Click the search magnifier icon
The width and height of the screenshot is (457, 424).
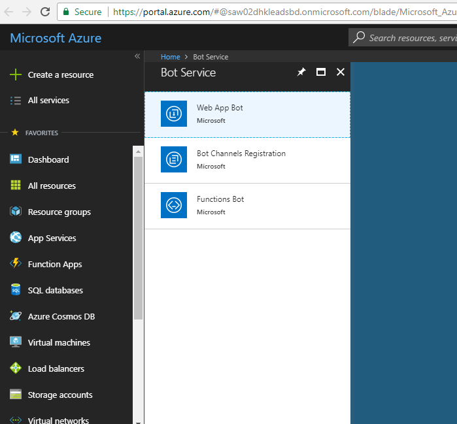[x=359, y=37]
